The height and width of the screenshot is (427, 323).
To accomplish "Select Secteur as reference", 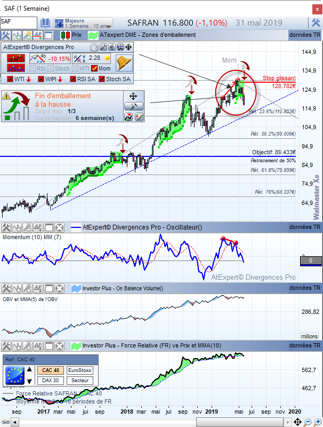I will click(79, 381).
